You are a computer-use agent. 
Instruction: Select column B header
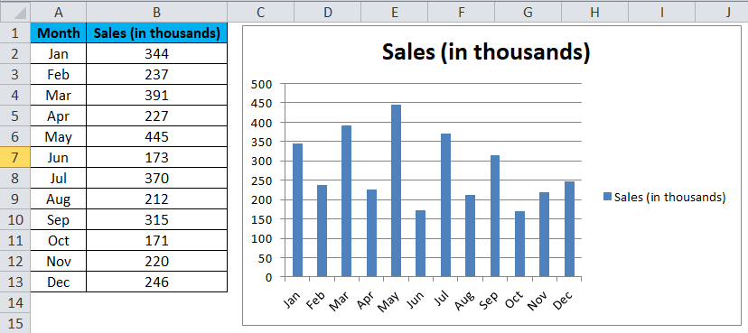click(x=157, y=12)
